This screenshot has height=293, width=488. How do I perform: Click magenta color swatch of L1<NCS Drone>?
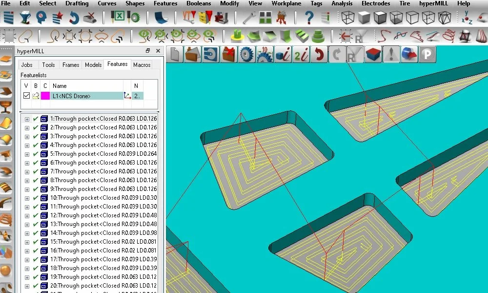[x=45, y=96]
